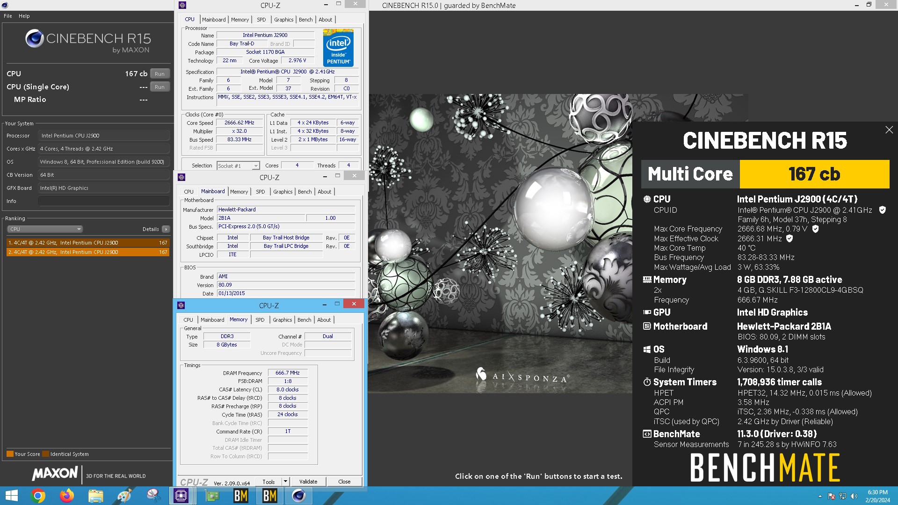Click the Close button in CPU-Z
Image resolution: width=898 pixels, height=505 pixels.
[x=344, y=482]
